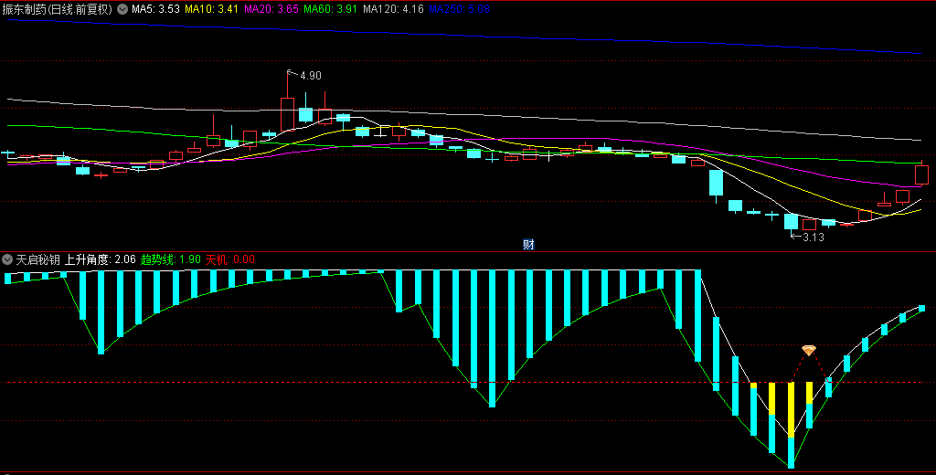Image resolution: width=936 pixels, height=475 pixels.
Task: Select the last red candlestick on the right
Action: pyautogui.click(x=921, y=174)
